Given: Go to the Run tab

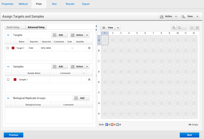Looking at the screenshot, I should coord(54,4).
